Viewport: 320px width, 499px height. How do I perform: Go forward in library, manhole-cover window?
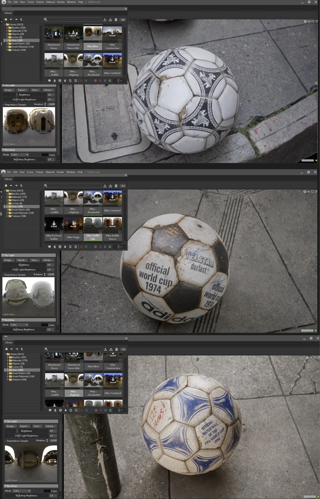(x=16, y=19)
